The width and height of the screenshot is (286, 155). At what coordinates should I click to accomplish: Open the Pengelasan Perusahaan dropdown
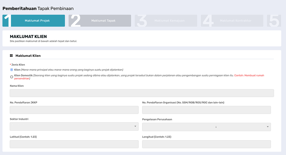point(206,127)
